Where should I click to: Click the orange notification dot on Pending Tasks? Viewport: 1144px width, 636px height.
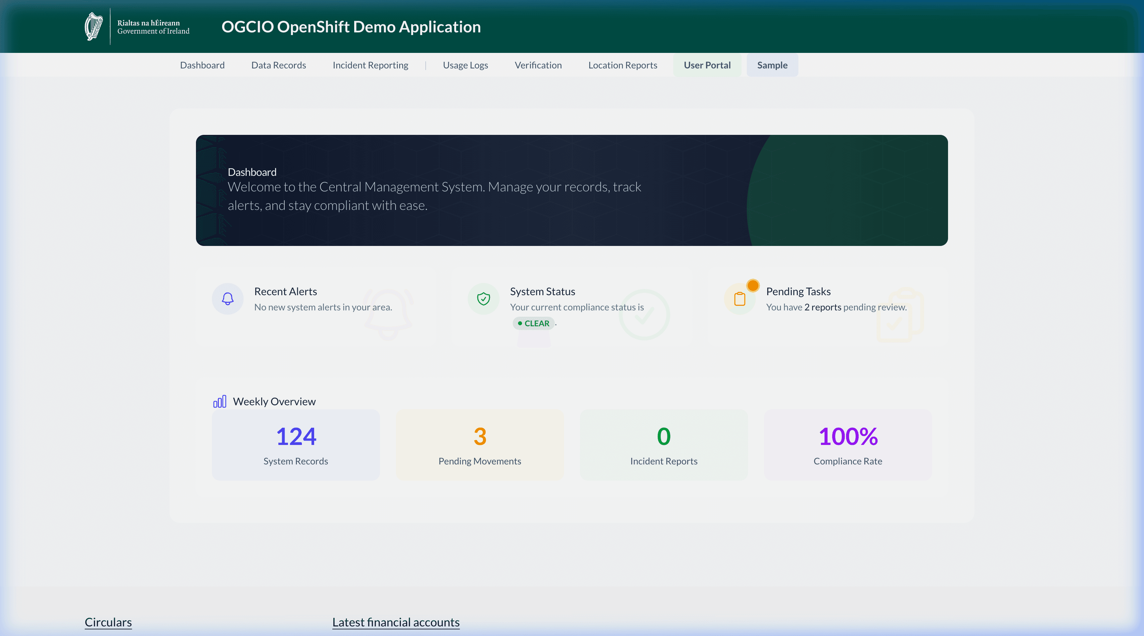pyautogui.click(x=753, y=286)
